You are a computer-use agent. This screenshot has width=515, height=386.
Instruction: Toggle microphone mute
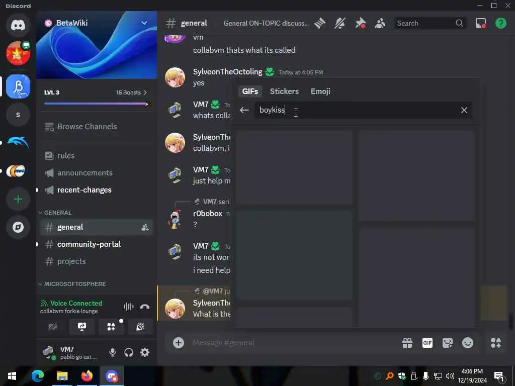coord(112,352)
